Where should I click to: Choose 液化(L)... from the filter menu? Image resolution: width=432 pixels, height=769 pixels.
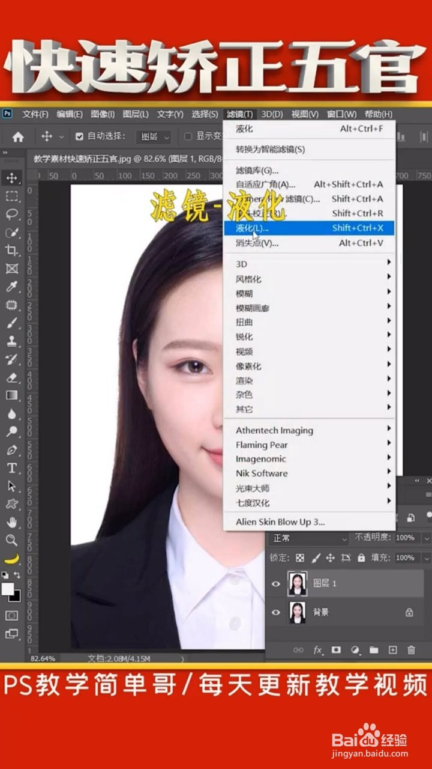[x=310, y=228]
